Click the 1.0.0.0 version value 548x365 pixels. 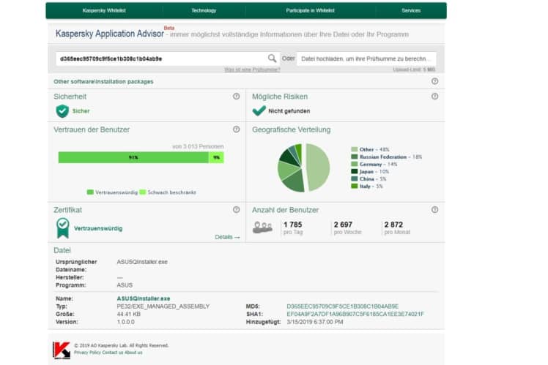pos(126,322)
